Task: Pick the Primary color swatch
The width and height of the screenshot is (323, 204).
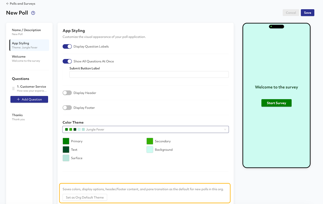Action: pos(66,141)
